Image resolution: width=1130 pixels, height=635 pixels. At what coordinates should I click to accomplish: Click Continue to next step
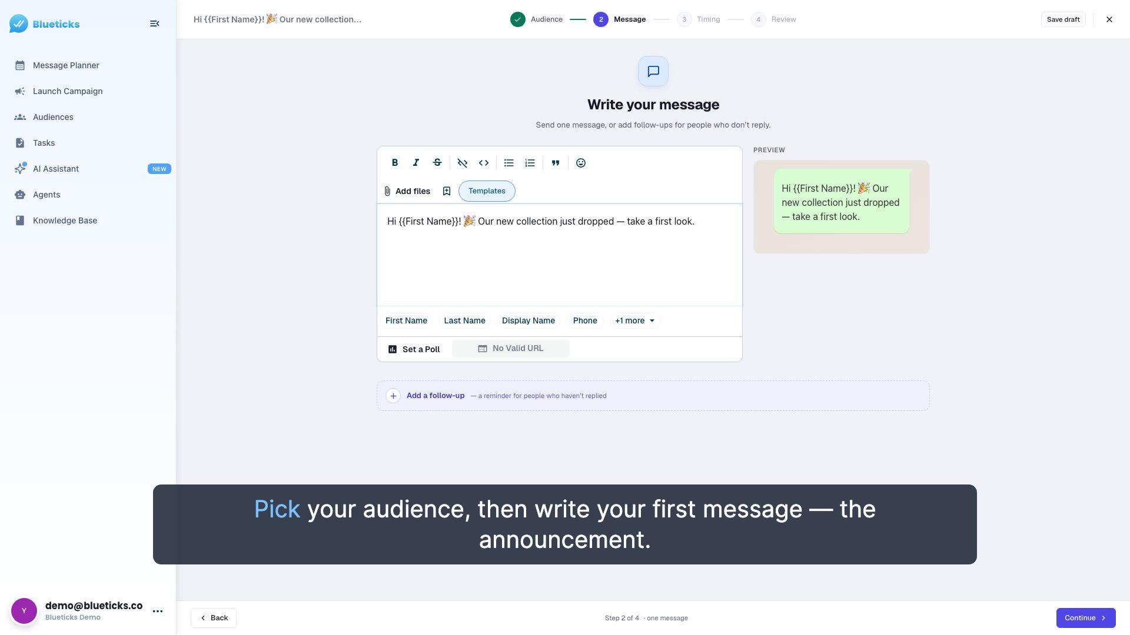pyautogui.click(x=1086, y=618)
